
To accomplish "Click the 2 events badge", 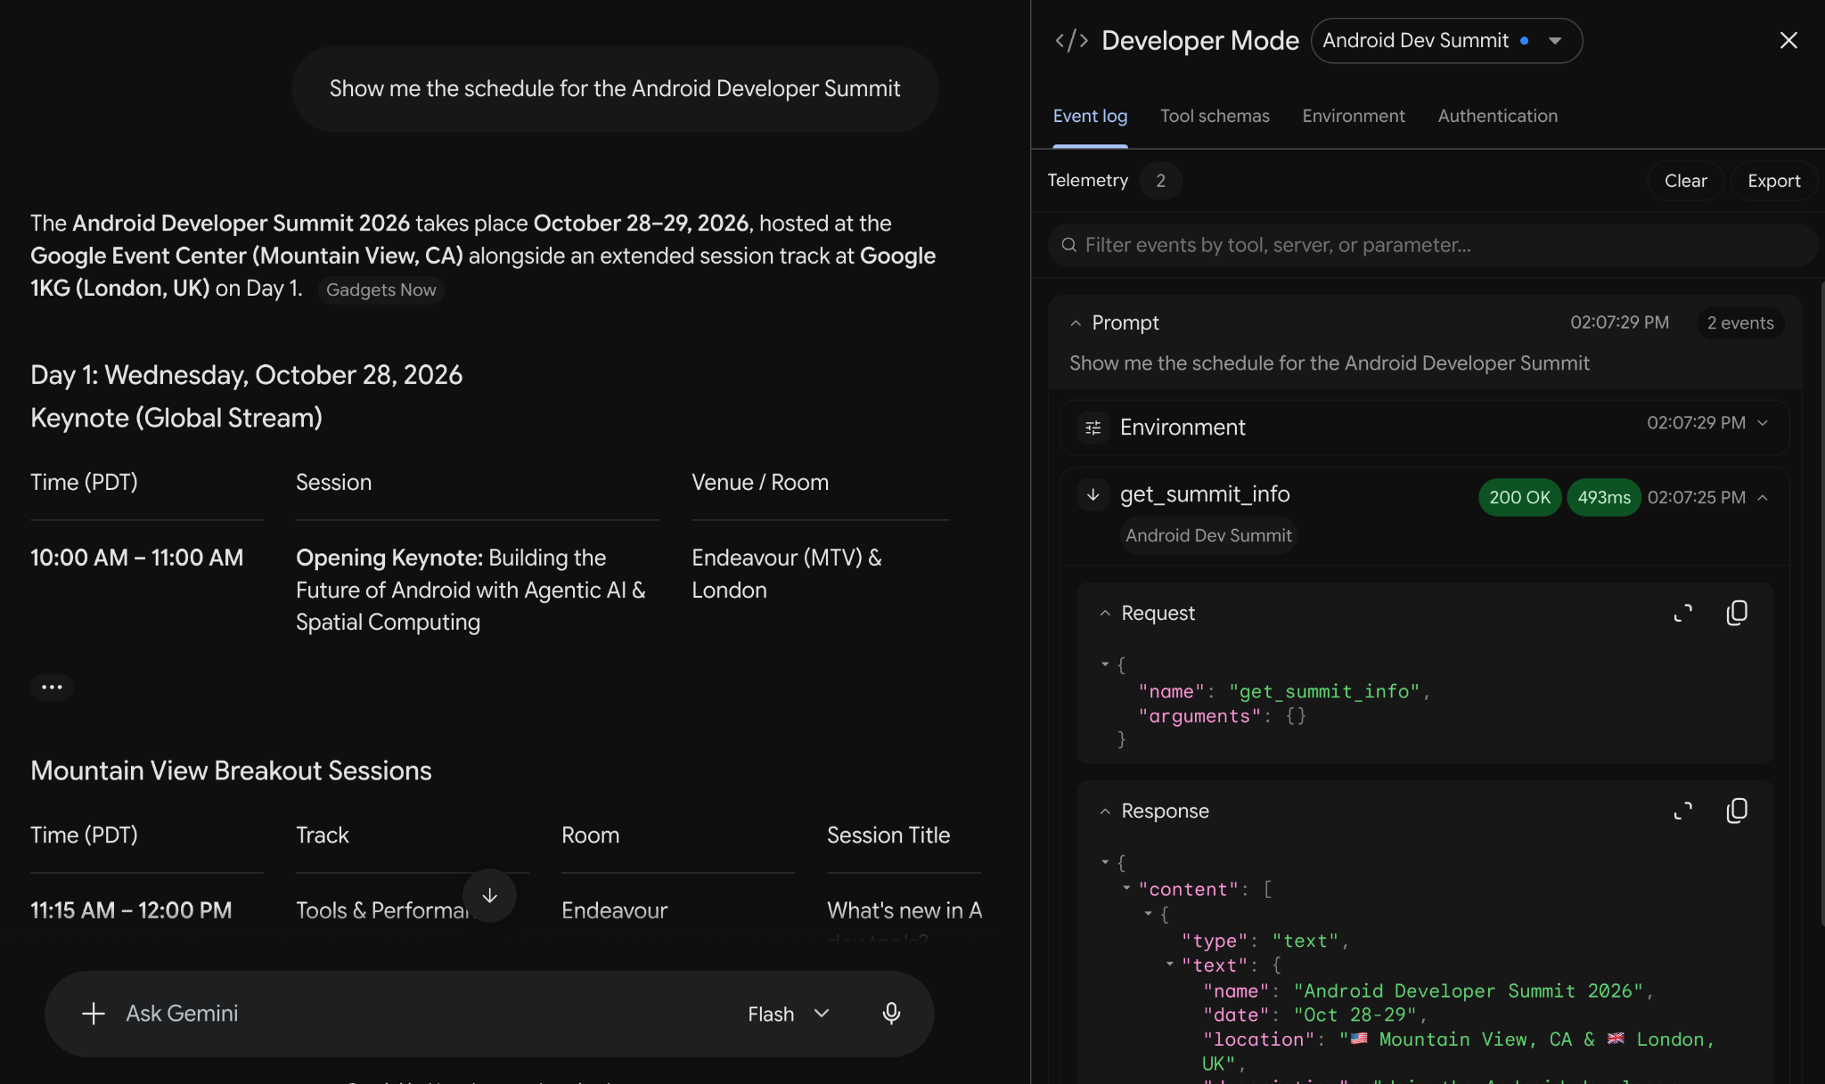I will [1739, 322].
